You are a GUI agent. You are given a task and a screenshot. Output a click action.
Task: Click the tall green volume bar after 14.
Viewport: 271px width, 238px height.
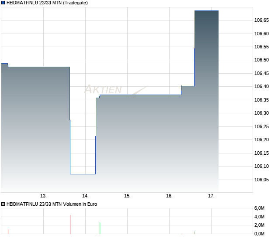[100, 228]
